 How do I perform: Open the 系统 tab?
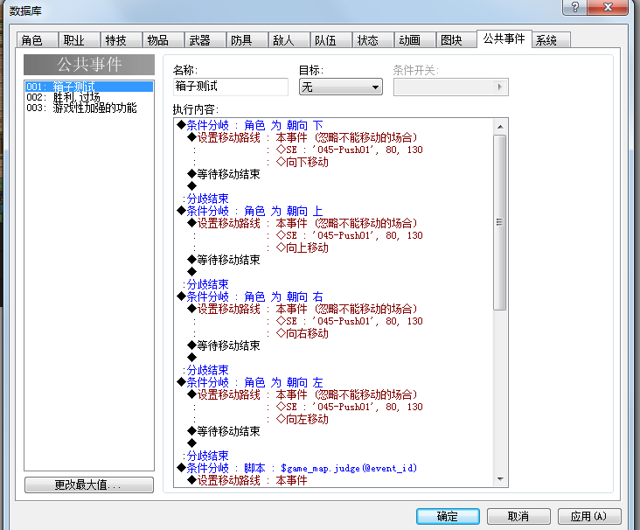pos(551,40)
